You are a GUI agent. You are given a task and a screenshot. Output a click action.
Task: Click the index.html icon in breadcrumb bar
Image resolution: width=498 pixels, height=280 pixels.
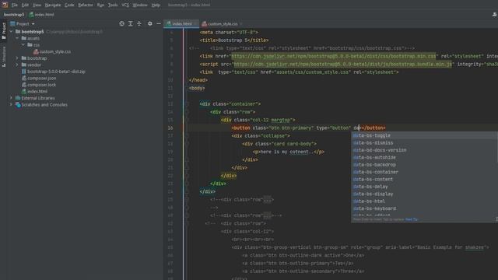31,15
